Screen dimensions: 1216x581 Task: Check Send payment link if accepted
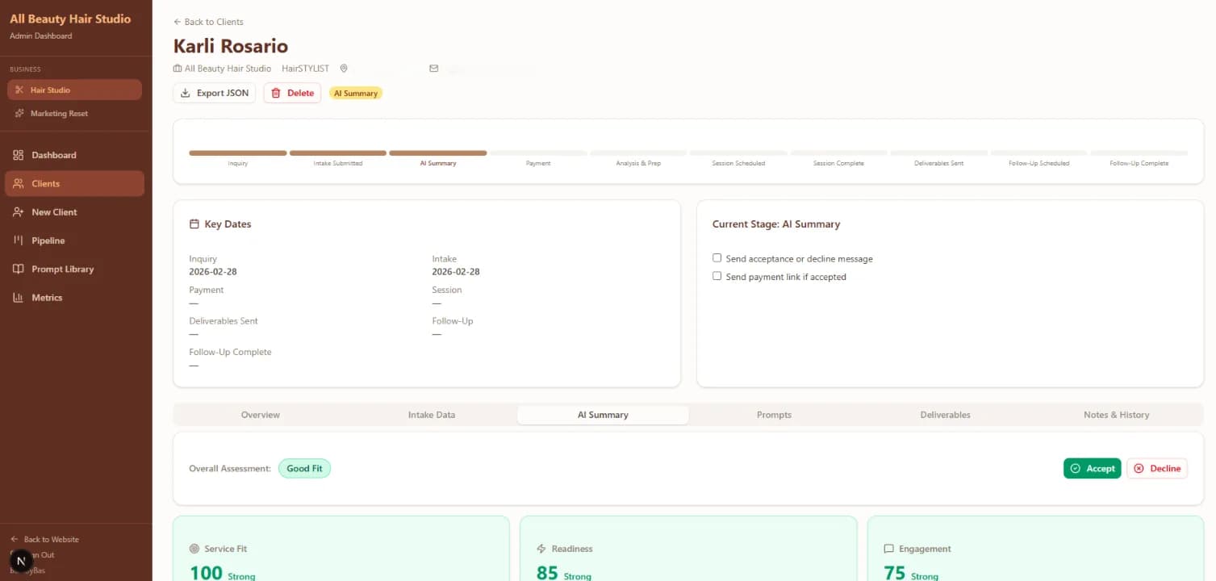click(x=717, y=276)
